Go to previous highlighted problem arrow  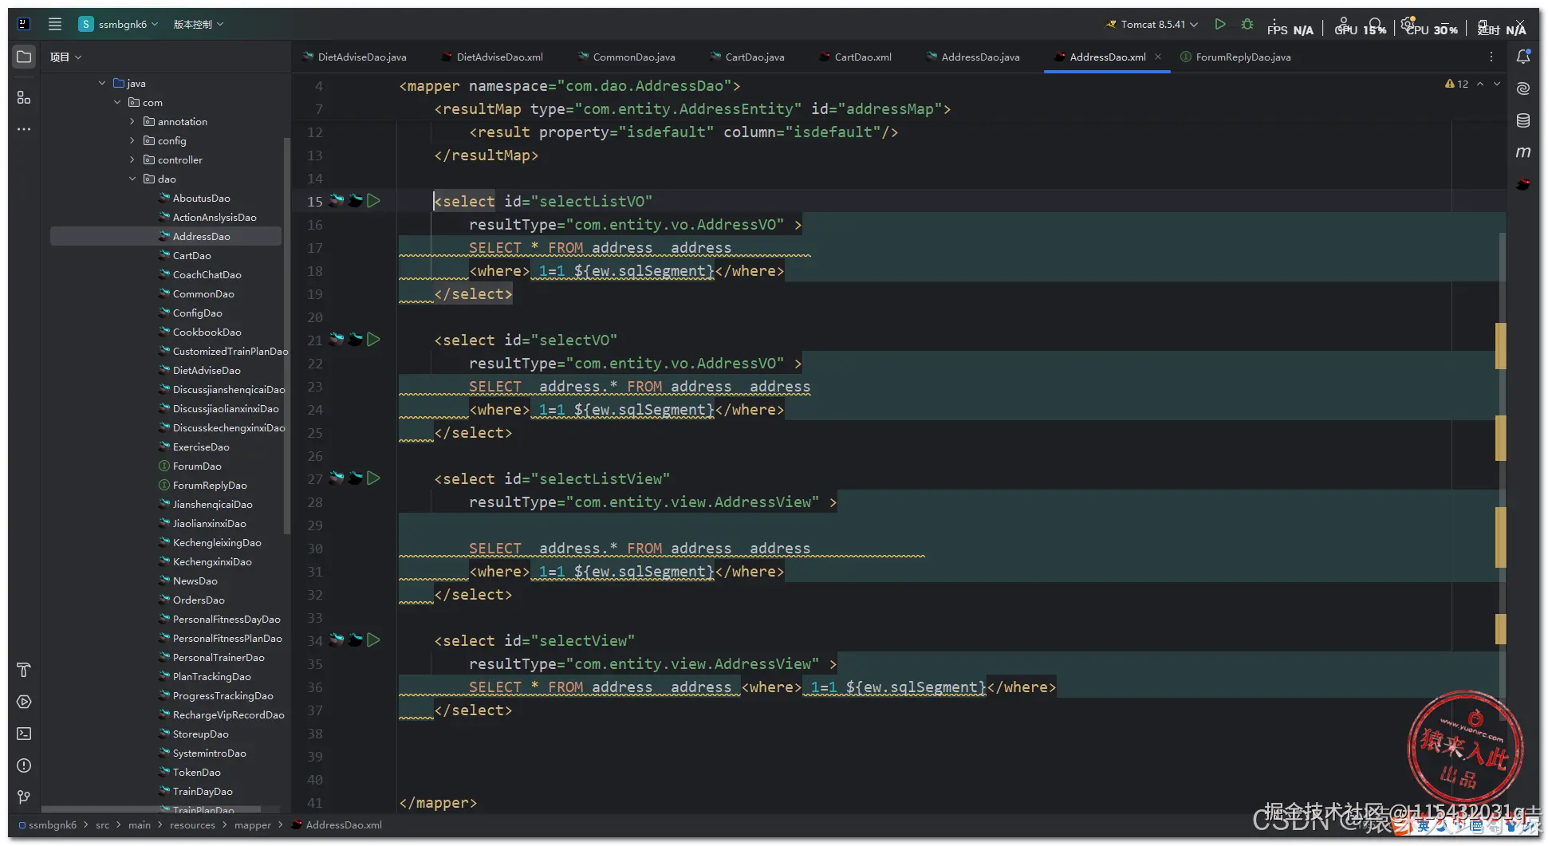pos(1480,84)
